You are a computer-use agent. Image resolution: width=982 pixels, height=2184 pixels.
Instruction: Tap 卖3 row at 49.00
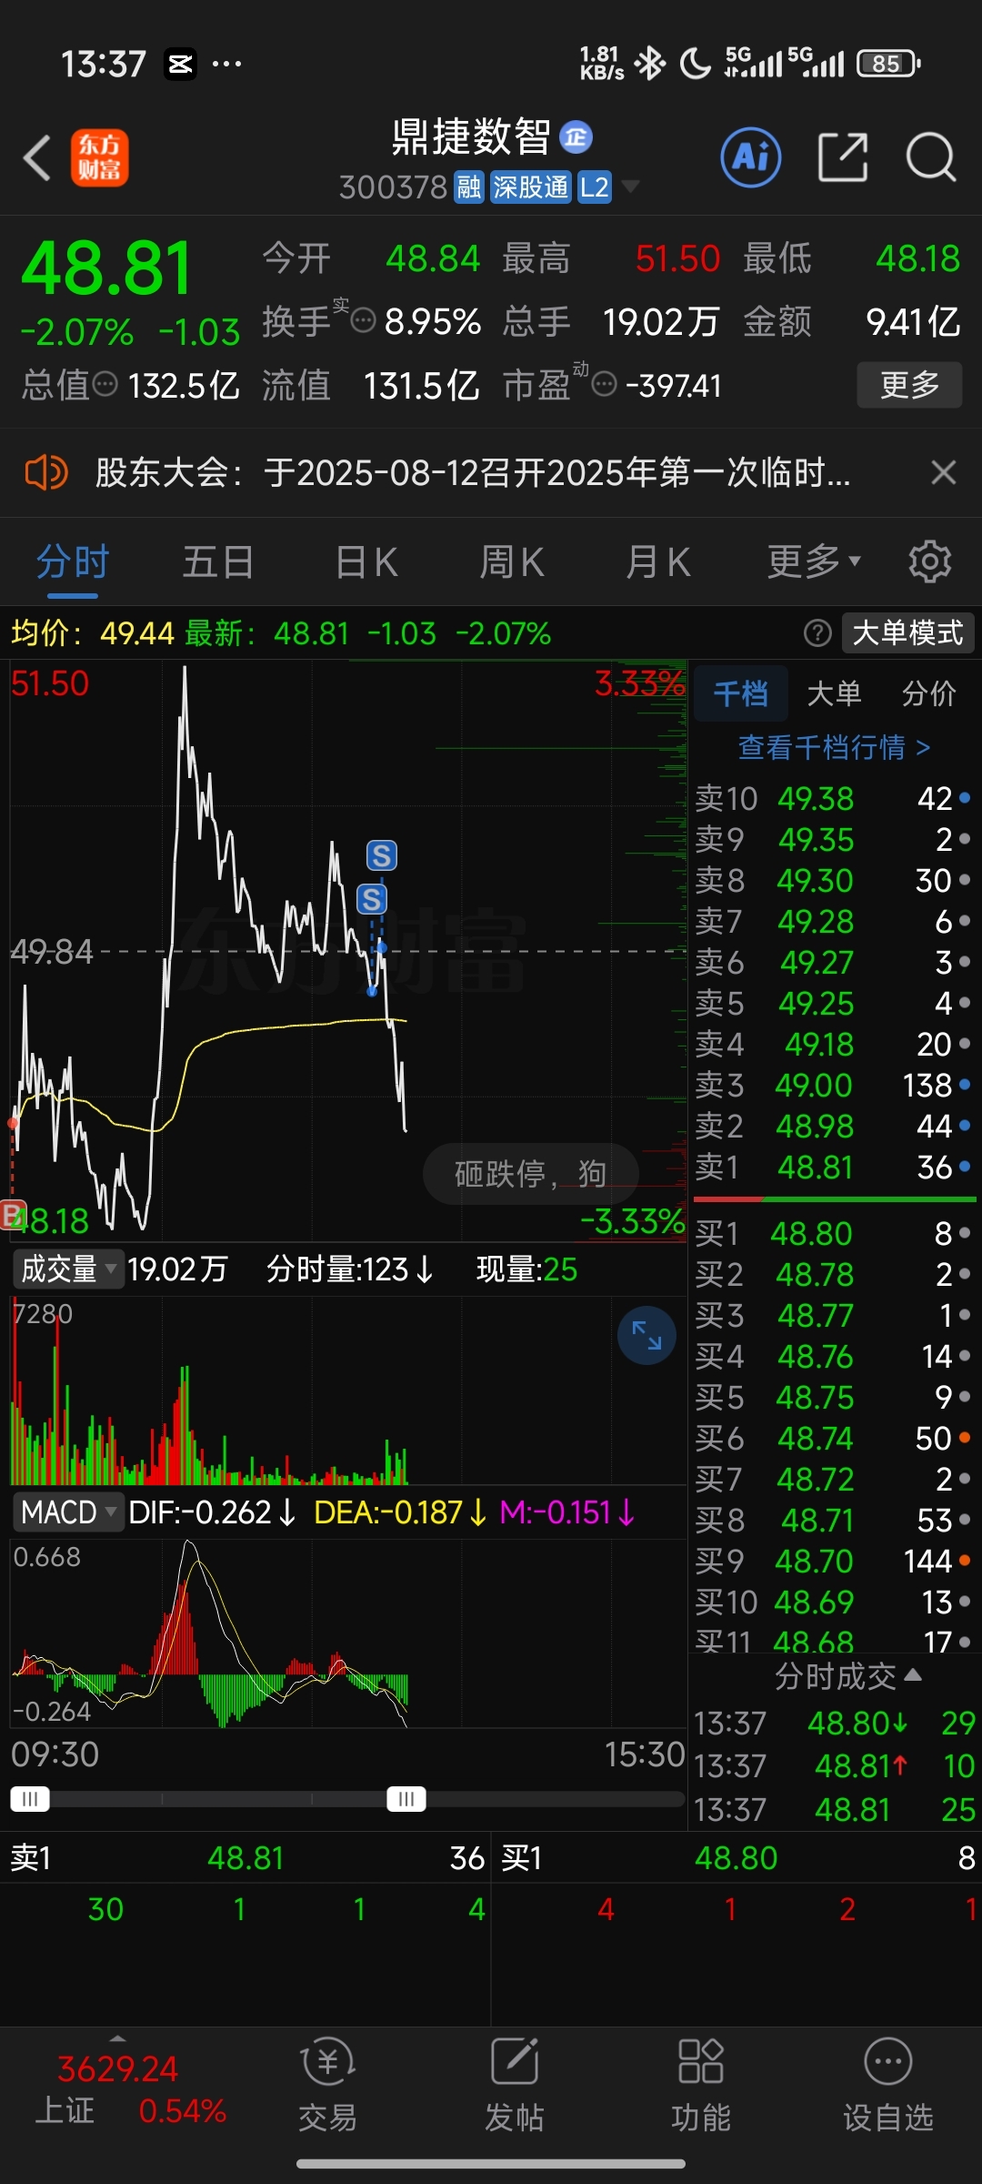pyautogui.click(x=834, y=1086)
